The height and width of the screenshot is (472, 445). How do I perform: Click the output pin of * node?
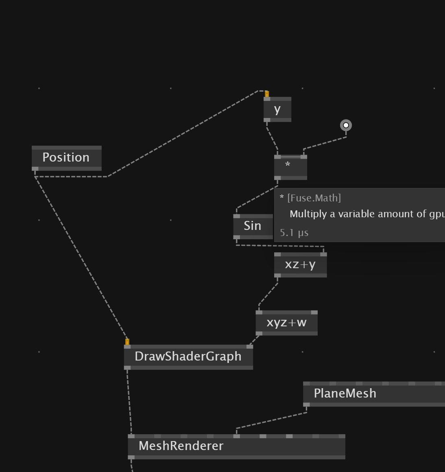point(277,178)
